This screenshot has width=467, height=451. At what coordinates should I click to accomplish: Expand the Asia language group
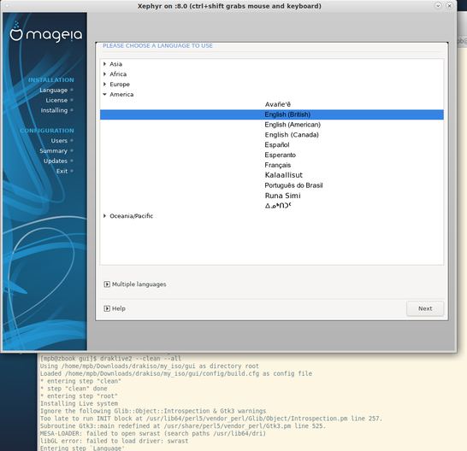(104, 64)
